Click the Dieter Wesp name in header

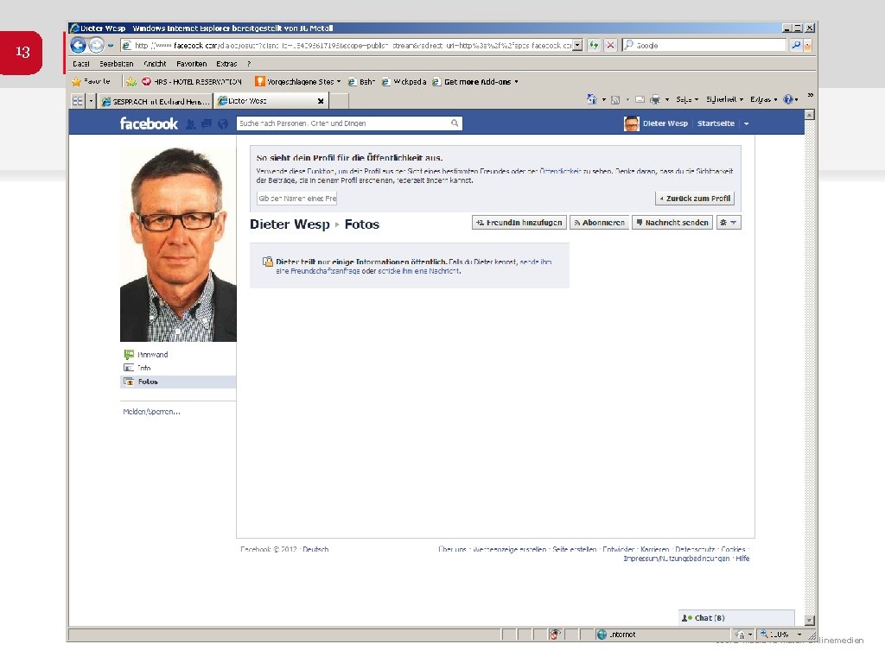665,123
